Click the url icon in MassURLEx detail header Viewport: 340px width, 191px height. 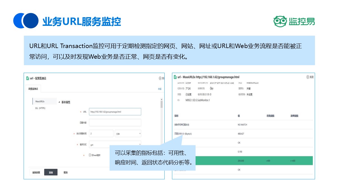tap(175, 77)
